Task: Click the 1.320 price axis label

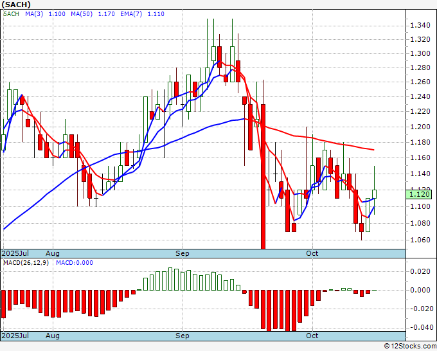Action: 420,39
